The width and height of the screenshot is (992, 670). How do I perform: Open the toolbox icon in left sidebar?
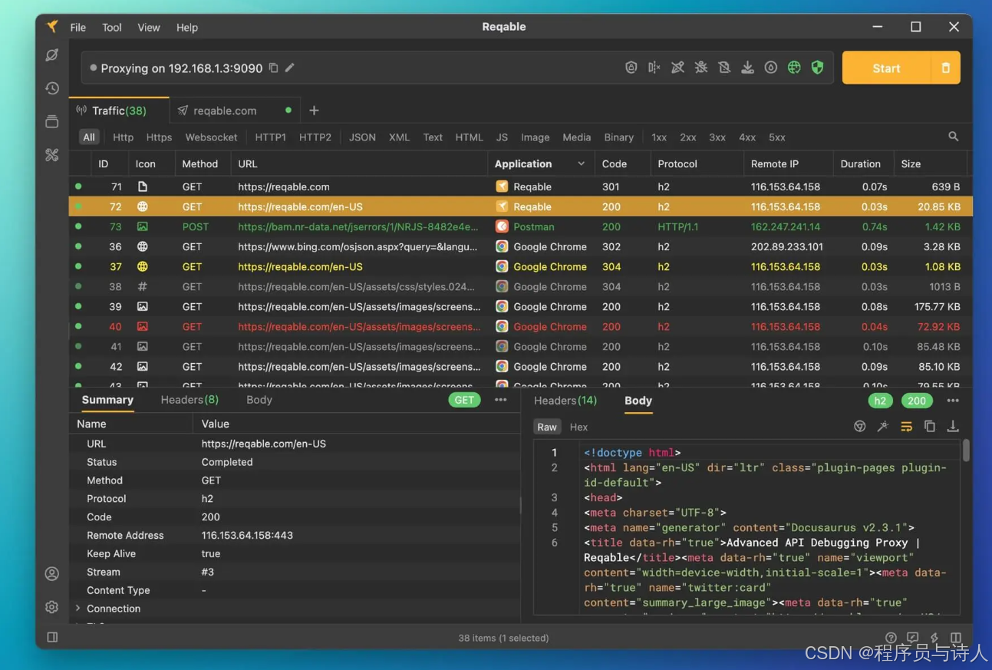coord(52,155)
